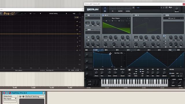Viewport: 185px width, 104px height.
Task: Open the Serum Menu dropdown
Action: [x=170, y=7]
